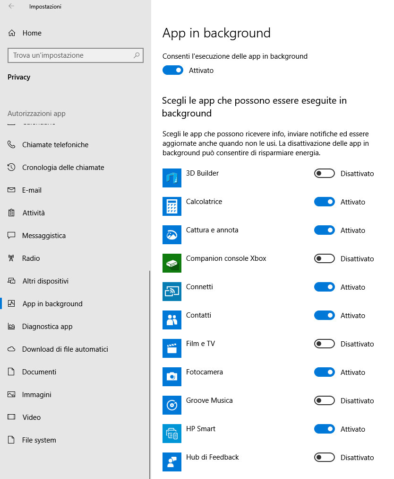
Task: Click the File system page icon
Action: (x=11, y=440)
